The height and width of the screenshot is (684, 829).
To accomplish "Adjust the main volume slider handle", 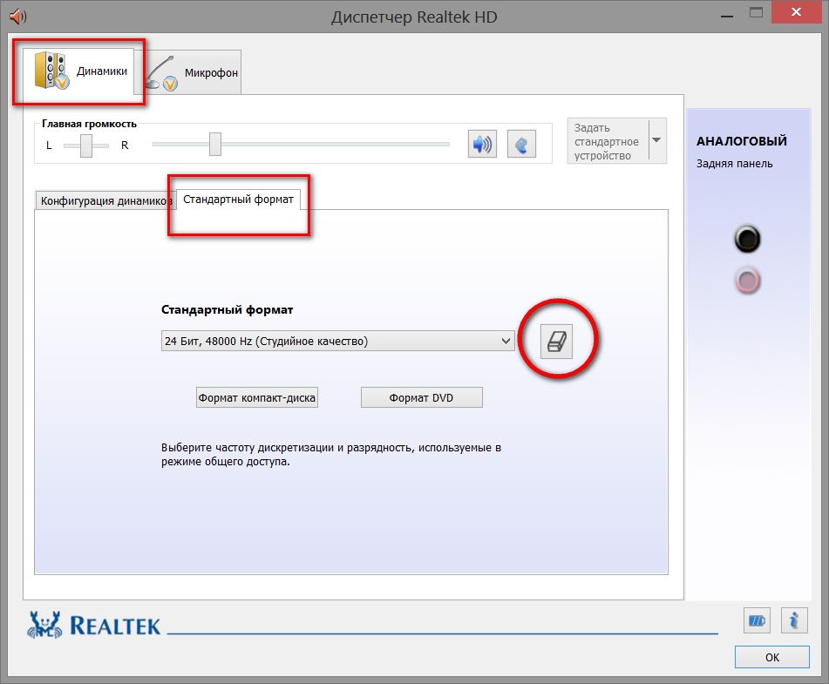I will pyautogui.click(x=214, y=145).
